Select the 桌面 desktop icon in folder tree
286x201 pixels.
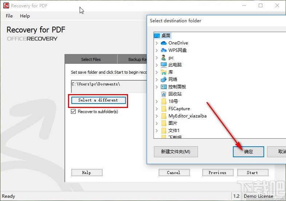[157, 35]
